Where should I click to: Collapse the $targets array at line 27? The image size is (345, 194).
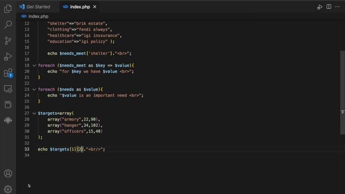tap(34, 113)
